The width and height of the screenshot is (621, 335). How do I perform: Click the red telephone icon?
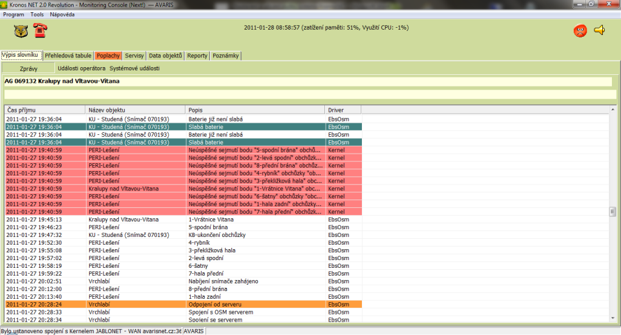click(x=40, y=30)
